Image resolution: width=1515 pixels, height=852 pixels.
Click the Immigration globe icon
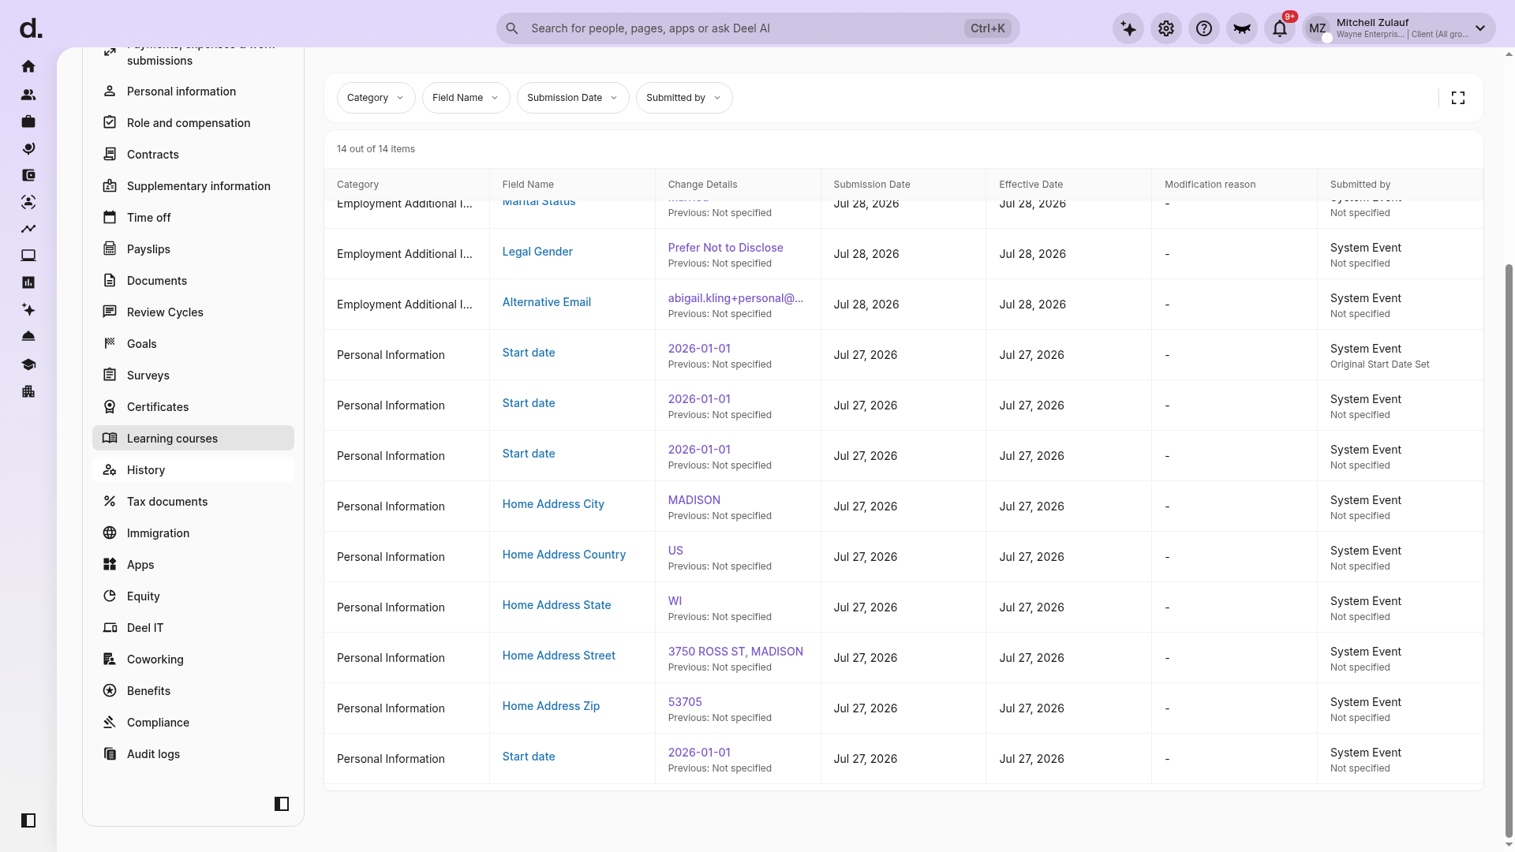coord(110,533)
